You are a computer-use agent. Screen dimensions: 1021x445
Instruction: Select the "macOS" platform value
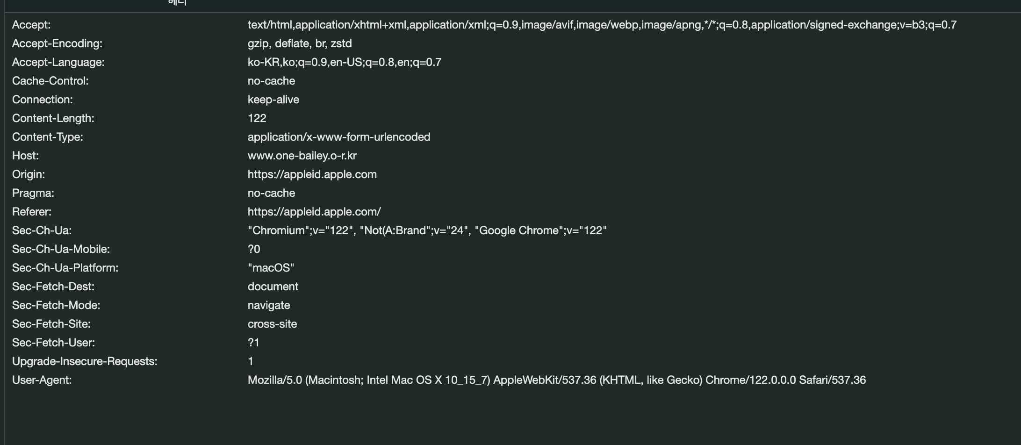point(271,268)
